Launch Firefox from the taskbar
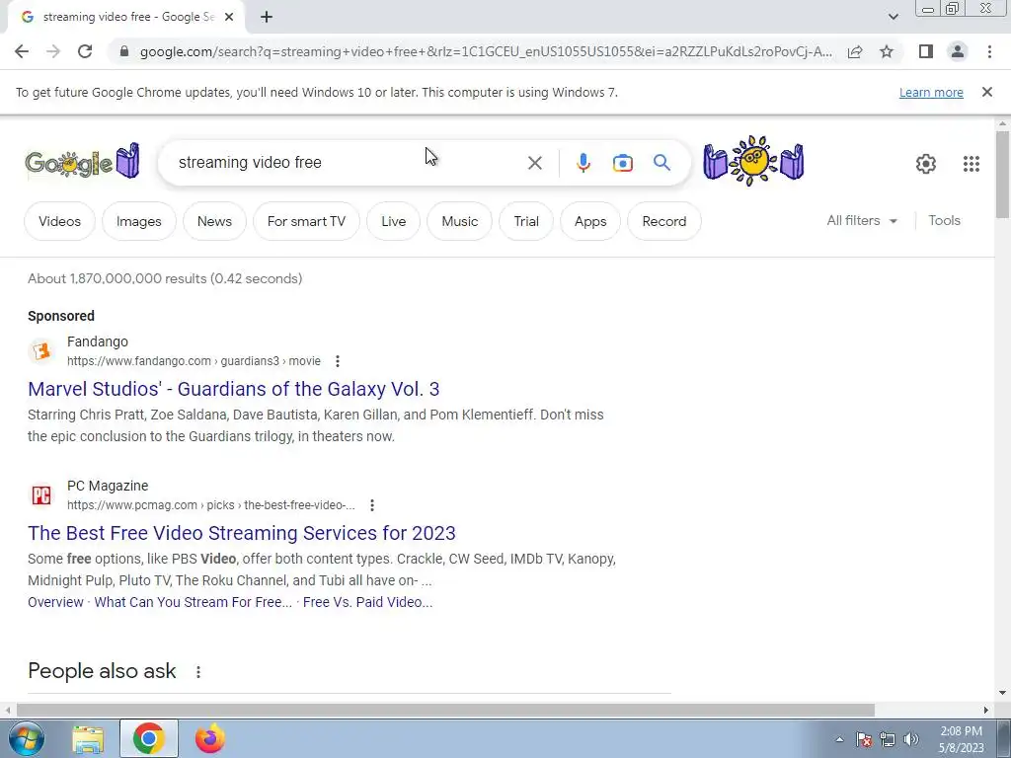1011x758 pixels. coord(209,739)
